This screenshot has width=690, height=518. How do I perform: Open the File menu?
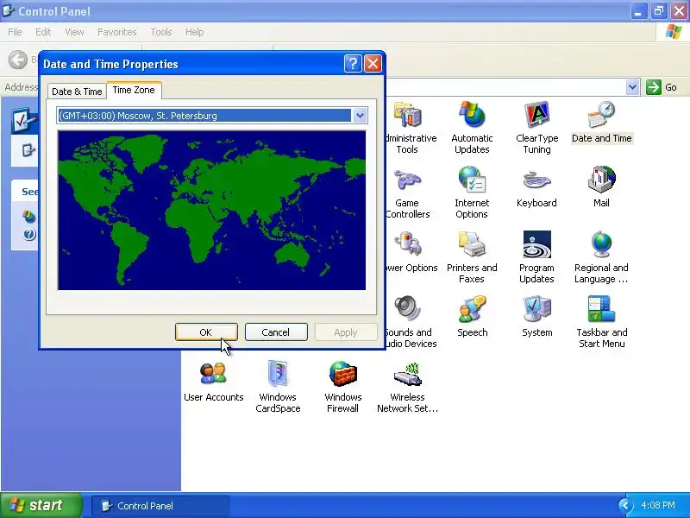15,32
